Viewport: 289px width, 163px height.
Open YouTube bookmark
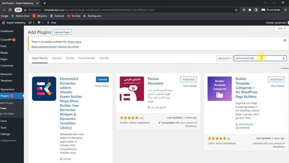coord(74,16)
